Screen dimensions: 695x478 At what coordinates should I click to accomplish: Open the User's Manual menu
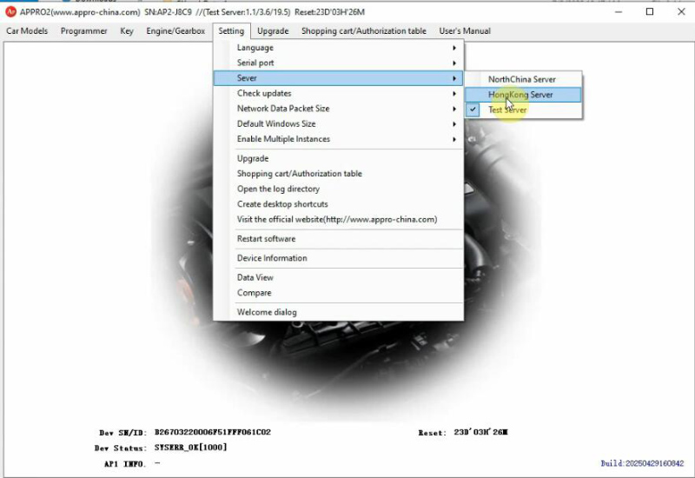point(465,31)
